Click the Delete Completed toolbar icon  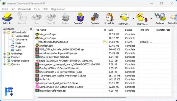(80, 17)
